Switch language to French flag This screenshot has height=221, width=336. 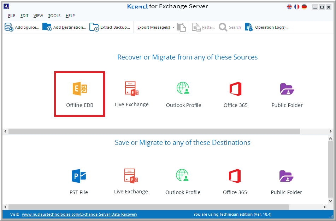pyautogui.click(x=296, y=7)
